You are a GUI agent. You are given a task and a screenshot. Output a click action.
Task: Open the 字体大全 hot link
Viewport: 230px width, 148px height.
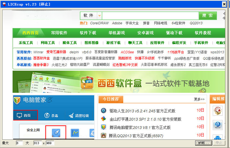(x=132, y=23)
